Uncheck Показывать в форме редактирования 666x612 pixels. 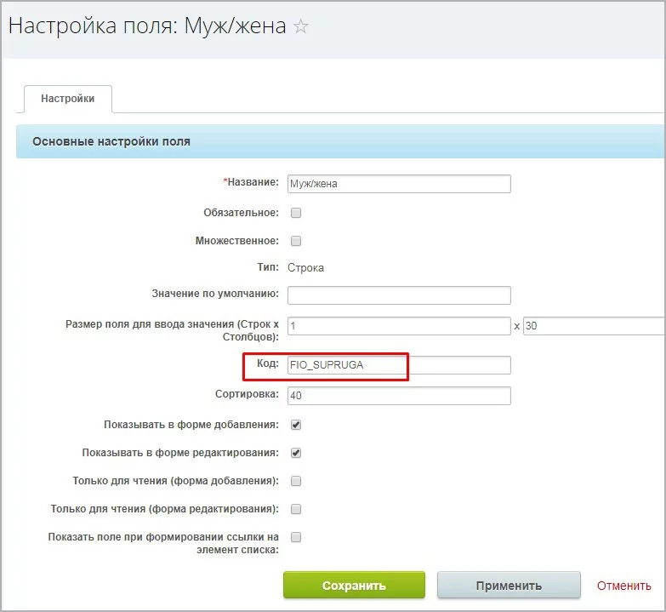296,453
